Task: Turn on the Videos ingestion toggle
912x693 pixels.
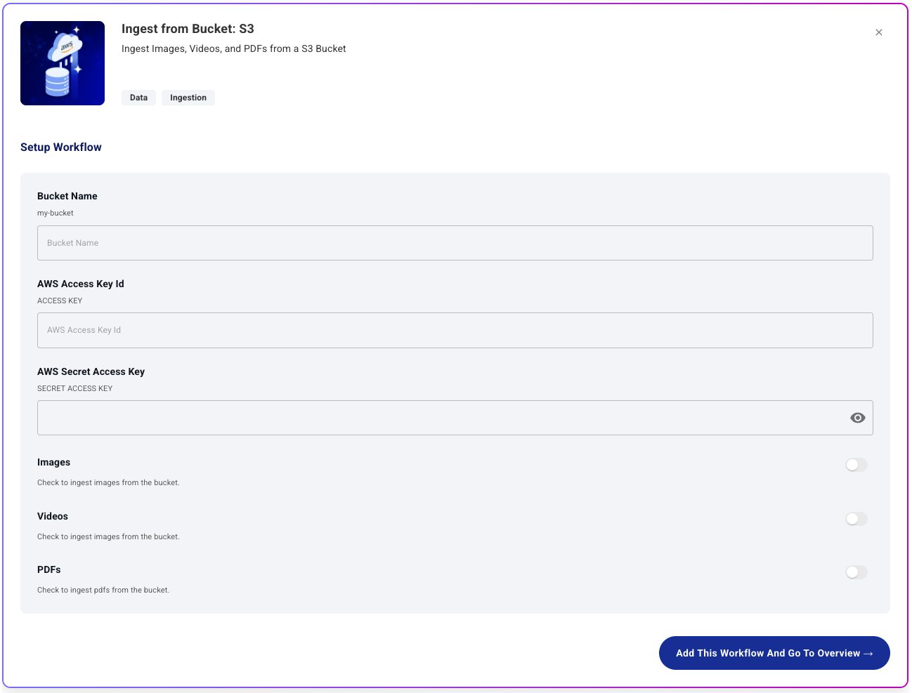Action: point(856,519)
